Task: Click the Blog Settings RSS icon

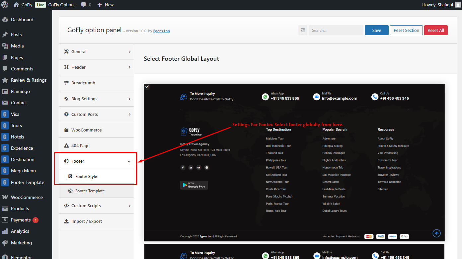Action: (x=66, y=99)
